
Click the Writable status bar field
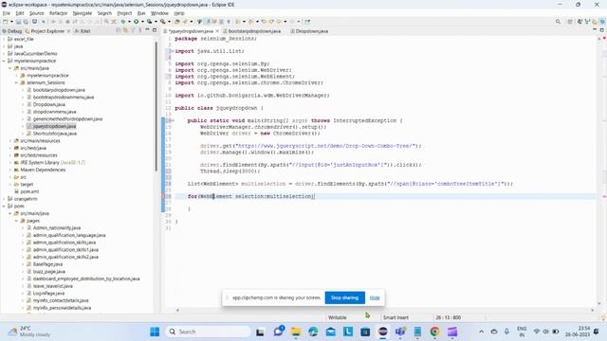338,317
